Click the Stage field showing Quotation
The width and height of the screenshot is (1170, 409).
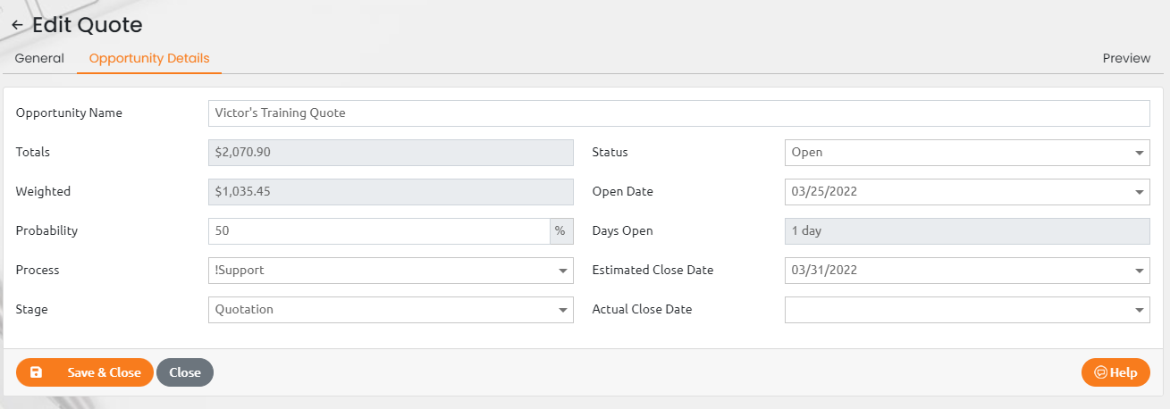391,310
